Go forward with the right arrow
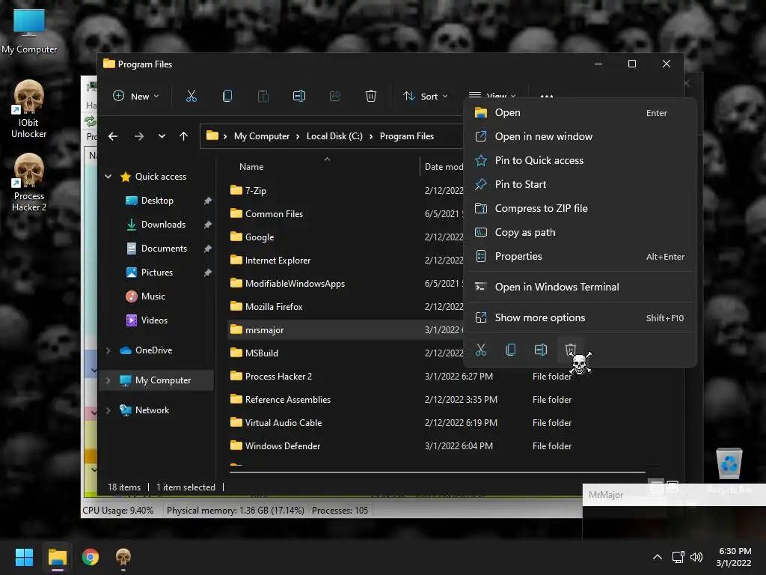The height and width of the screenshot is (575, 766). 139,136
